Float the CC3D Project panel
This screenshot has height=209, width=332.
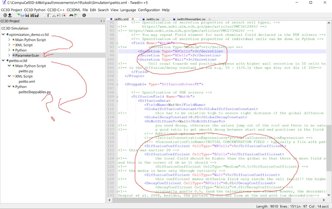(x=101, y=21)
